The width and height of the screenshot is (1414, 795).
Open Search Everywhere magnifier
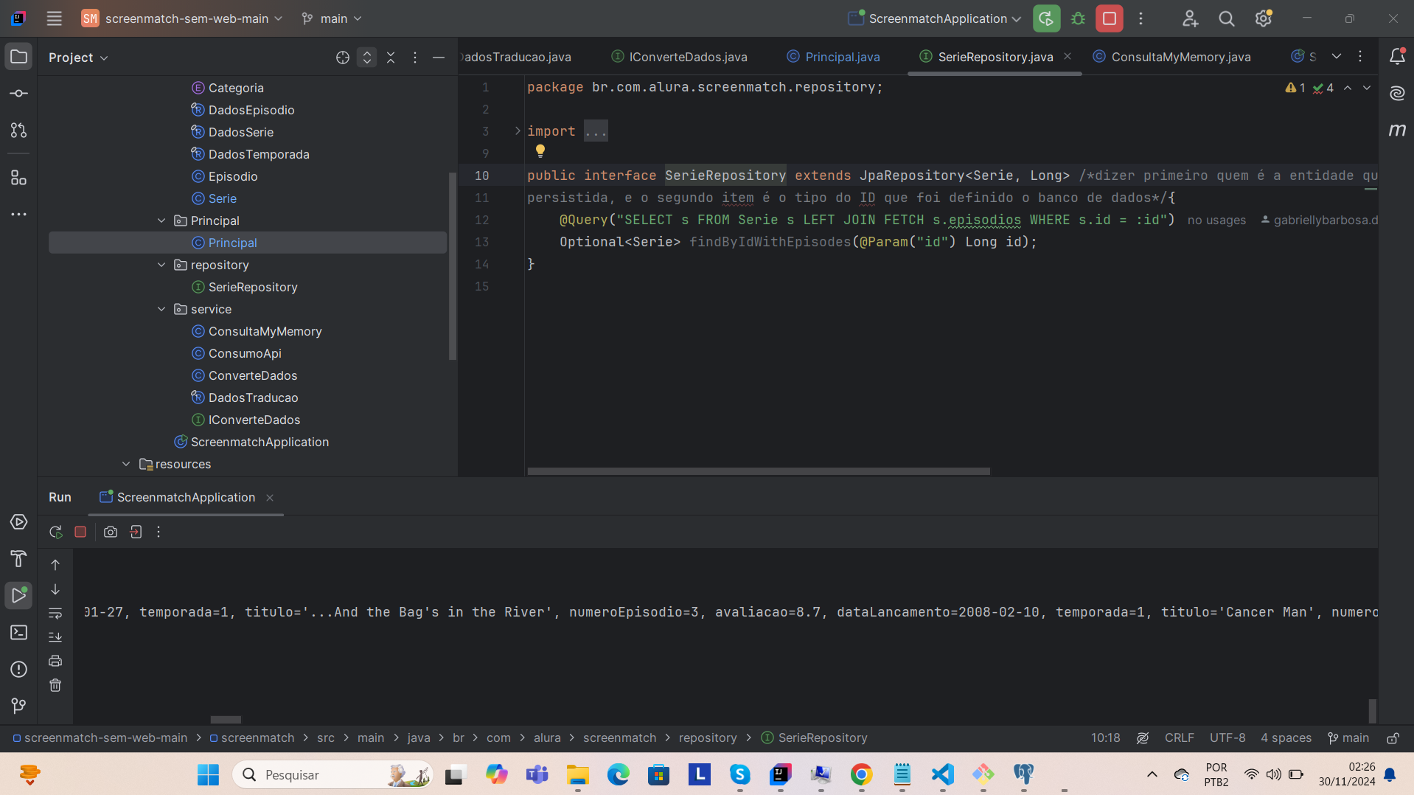tap(1227, 18)
